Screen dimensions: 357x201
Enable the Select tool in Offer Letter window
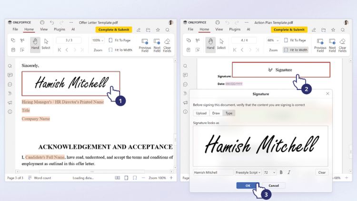[46, 44]
